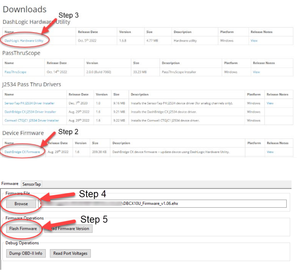Viewport: 302px width, 274px height.
Task: Click the Browse button for firmware file
Action: 21,204
